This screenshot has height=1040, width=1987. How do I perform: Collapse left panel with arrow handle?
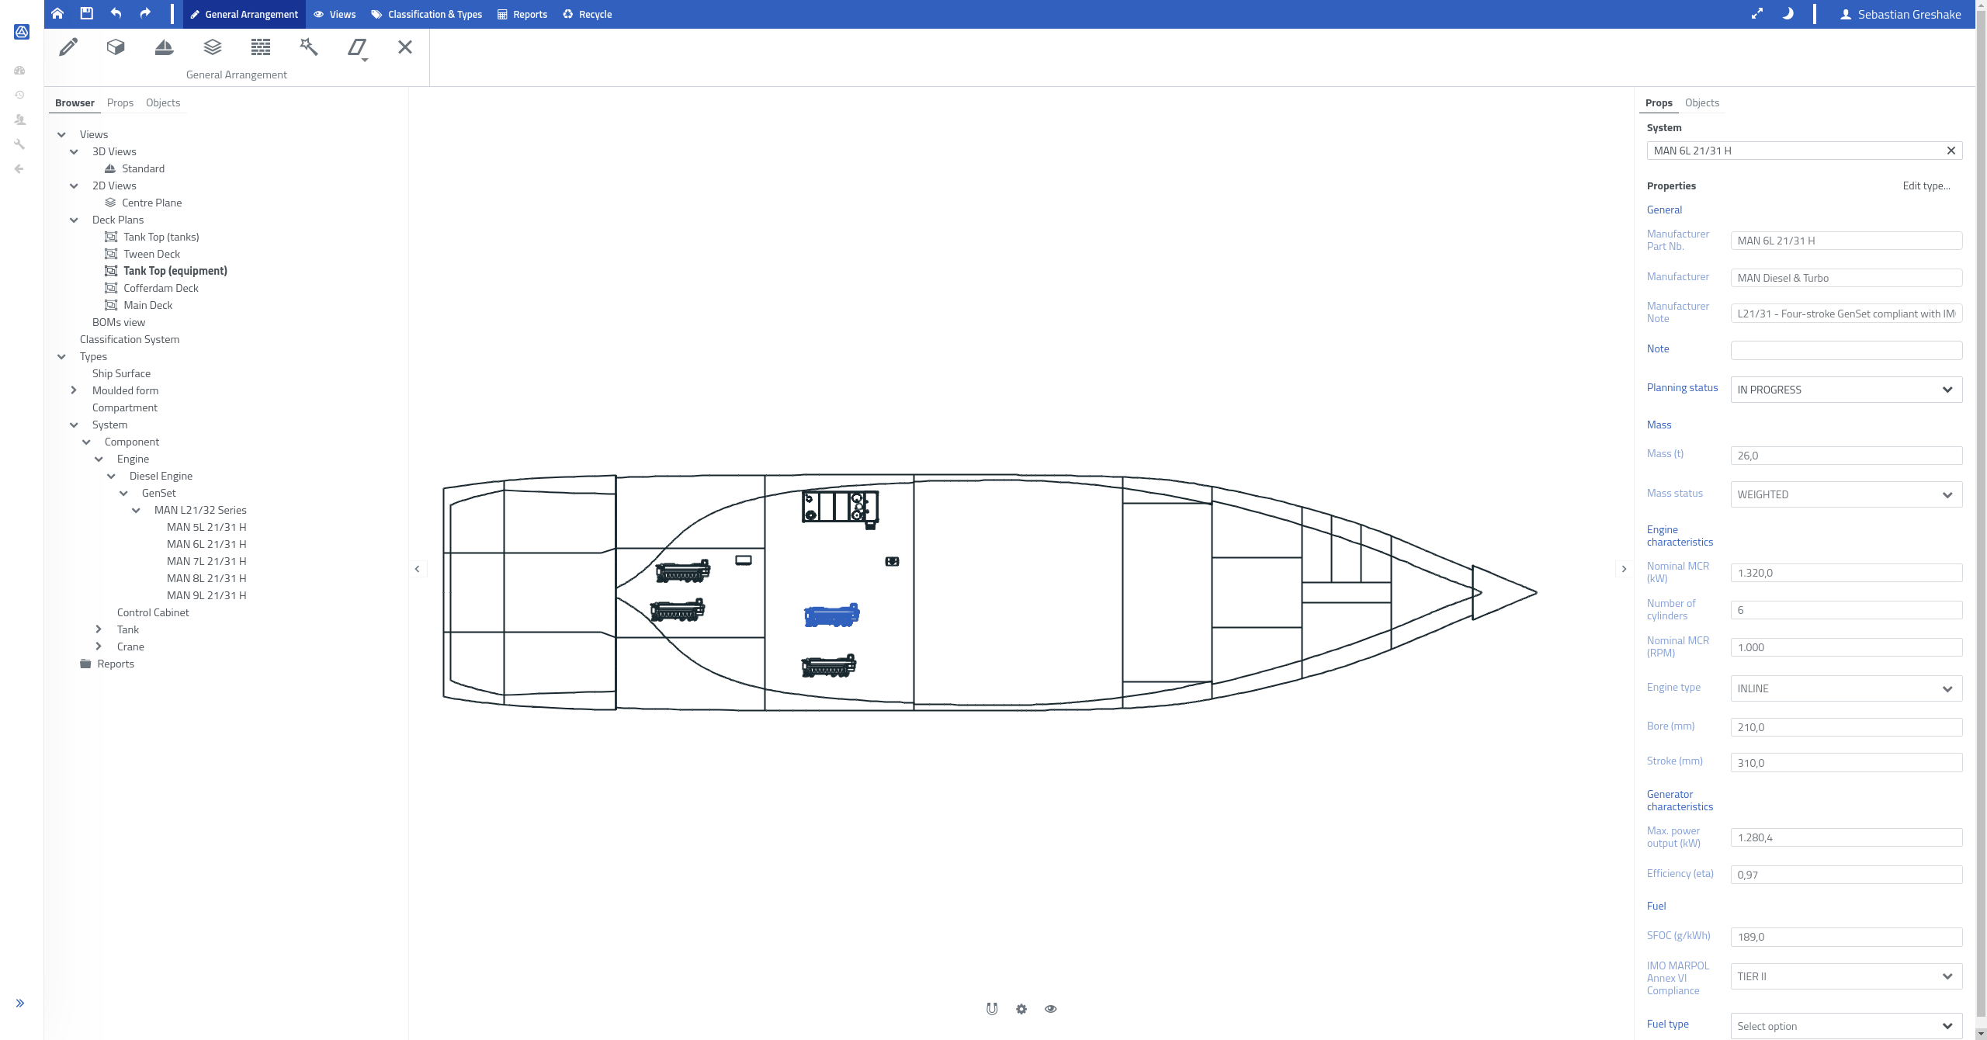[418, 569]
